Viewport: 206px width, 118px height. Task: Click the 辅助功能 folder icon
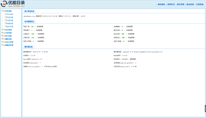[4, 39]
